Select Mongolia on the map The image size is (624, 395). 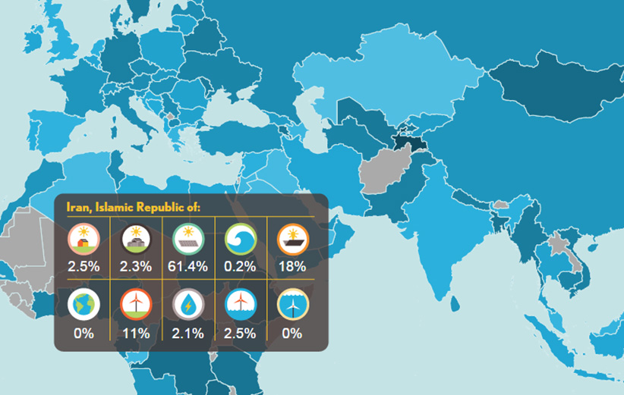point(557,87)
